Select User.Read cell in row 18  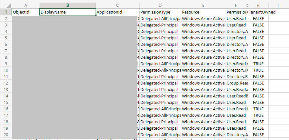236,122
